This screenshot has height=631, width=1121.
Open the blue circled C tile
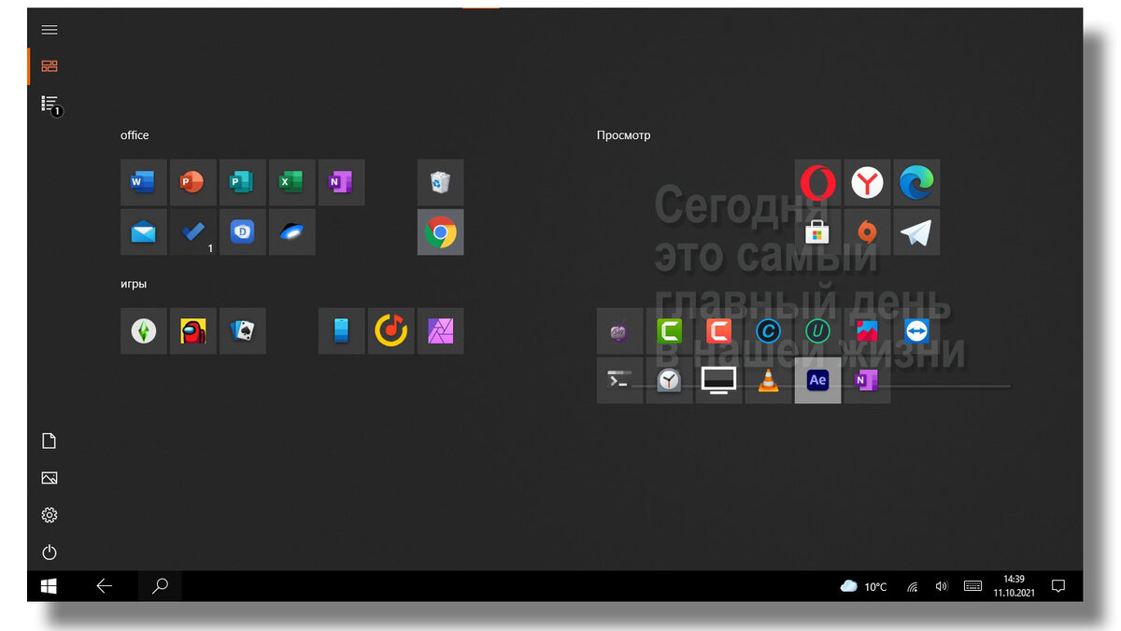pyautogui.click(x=769, y=330)
